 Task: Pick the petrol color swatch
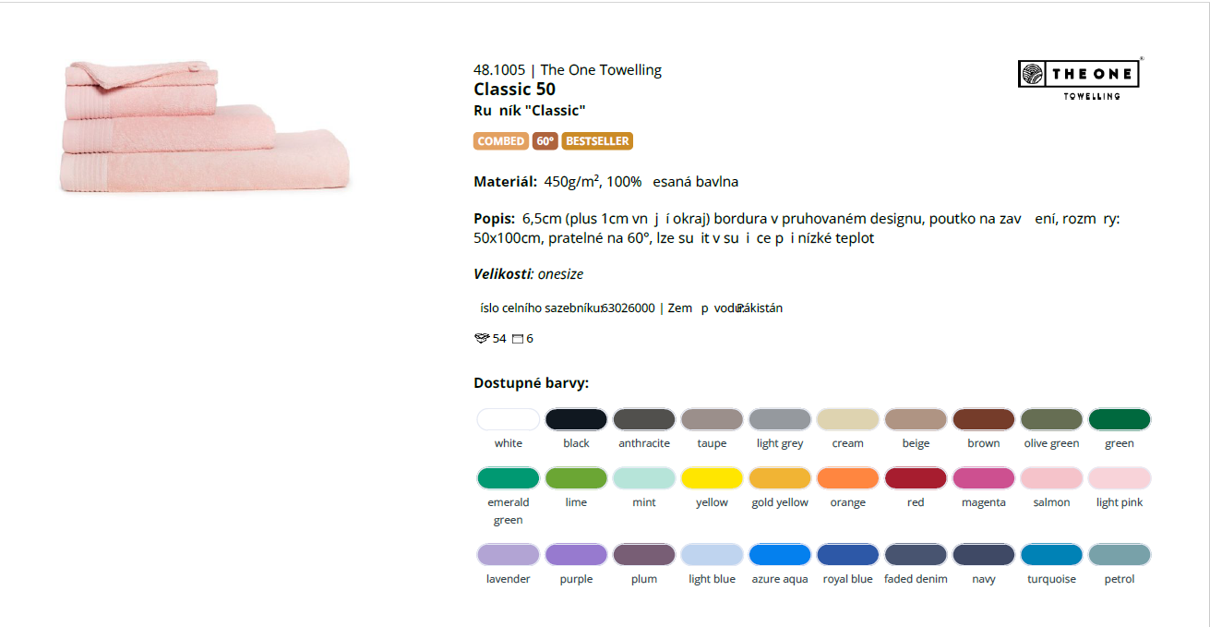[x=1120, y=555]
